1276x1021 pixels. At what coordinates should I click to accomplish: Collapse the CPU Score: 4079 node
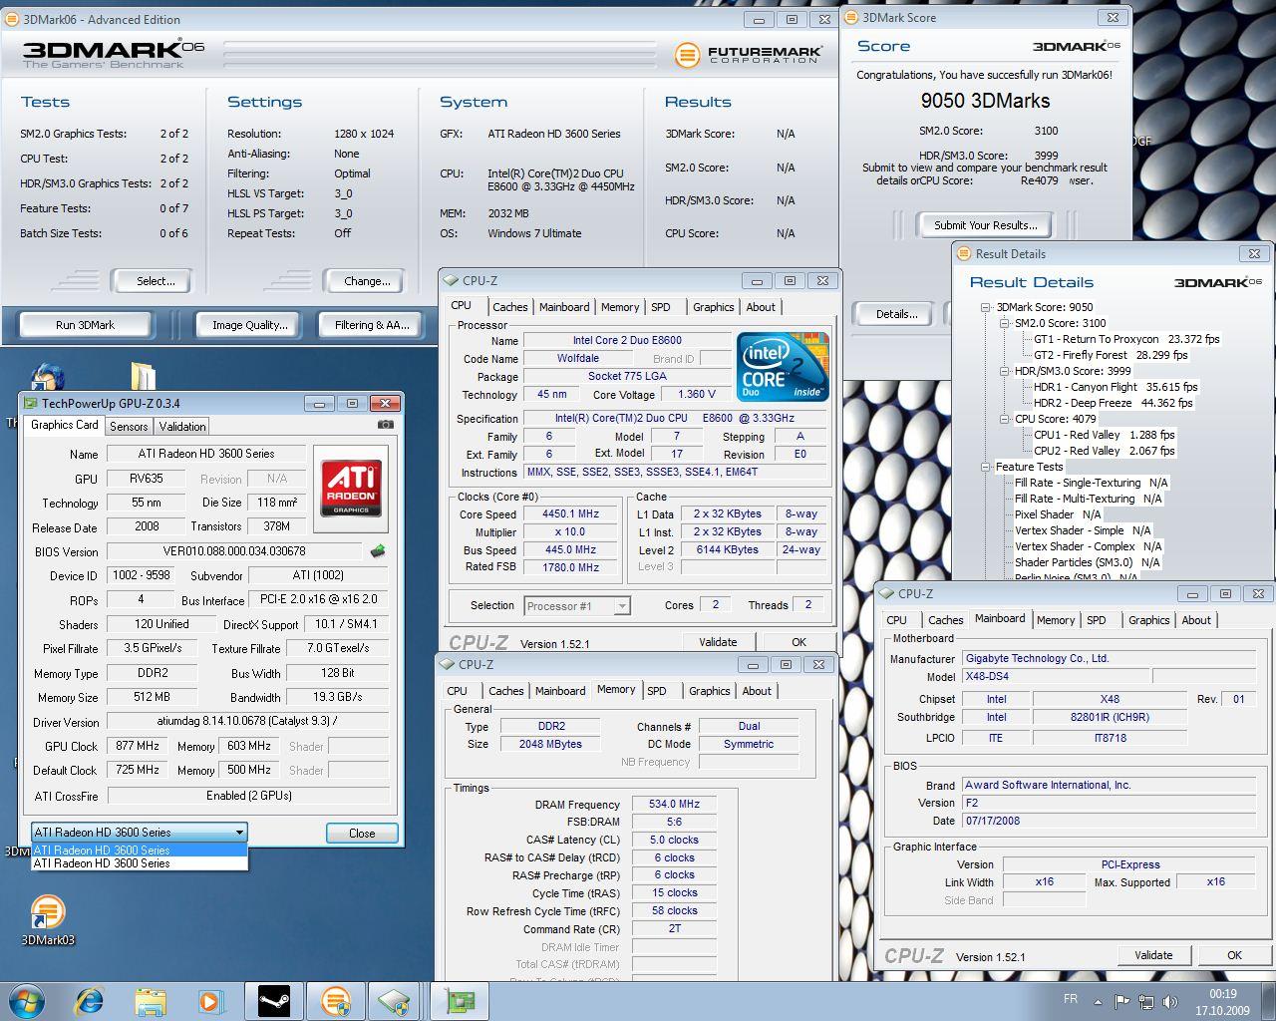pos(1004,419)
